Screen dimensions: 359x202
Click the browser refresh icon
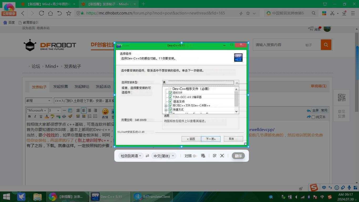[x=42, y=13]
